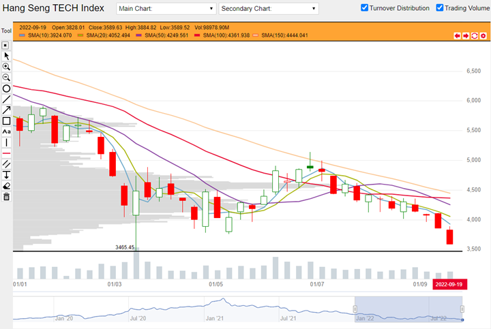Click the Vol:98978.90M readout

(211, 27)
